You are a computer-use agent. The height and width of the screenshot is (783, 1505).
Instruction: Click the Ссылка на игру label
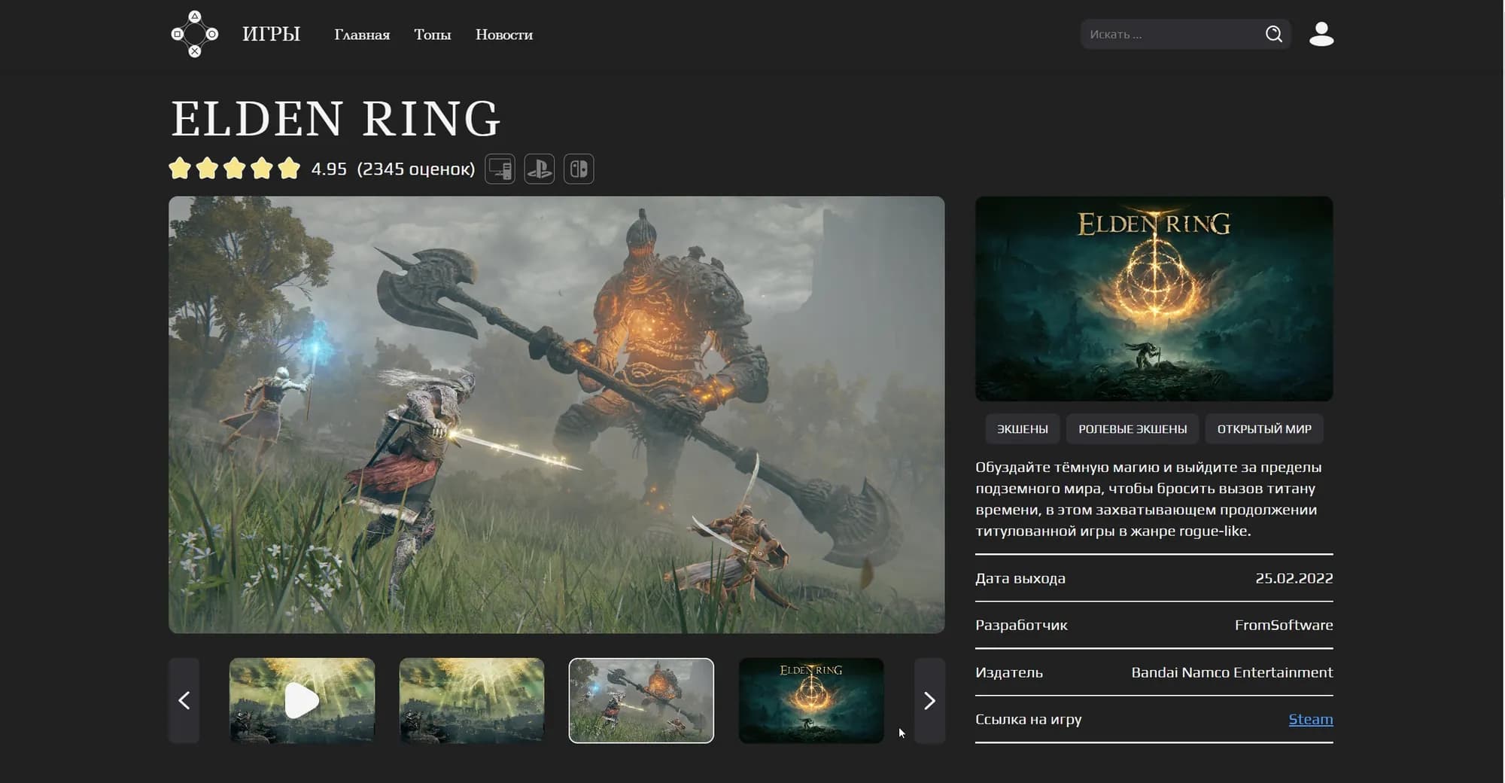point(1029,719)
